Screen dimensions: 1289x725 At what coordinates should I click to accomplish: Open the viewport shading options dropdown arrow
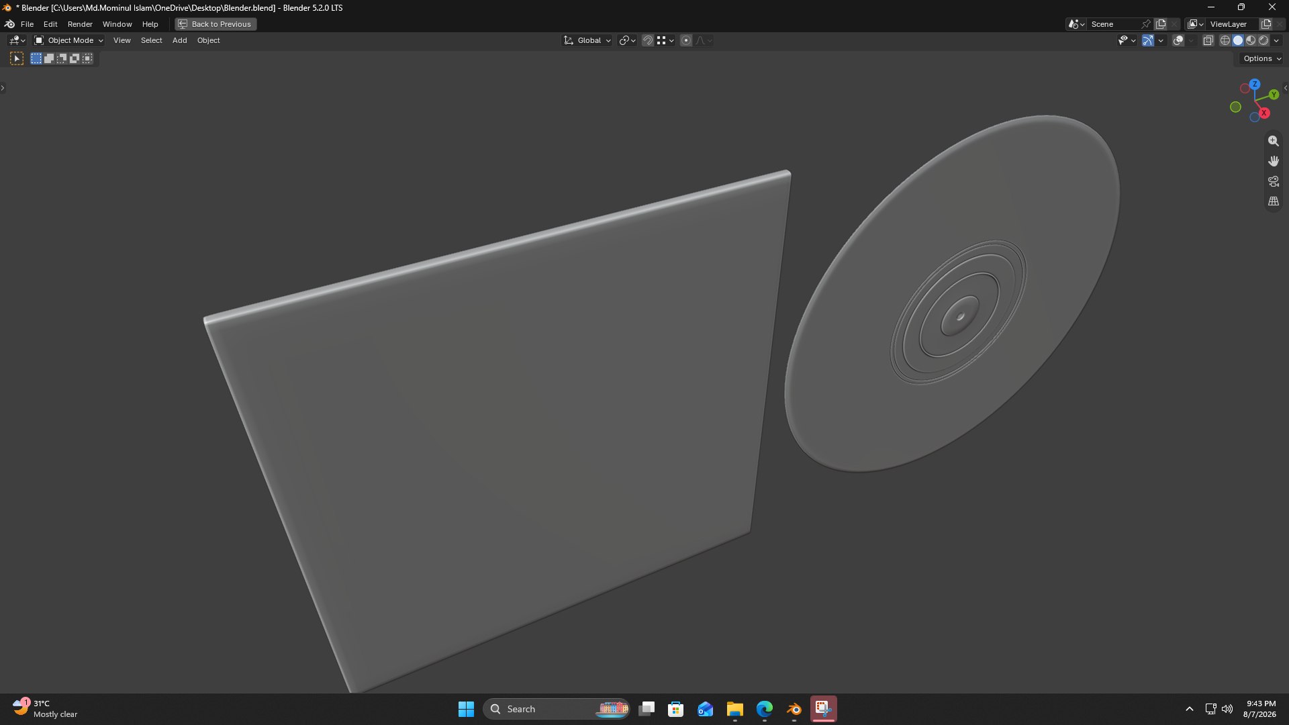1276,40
